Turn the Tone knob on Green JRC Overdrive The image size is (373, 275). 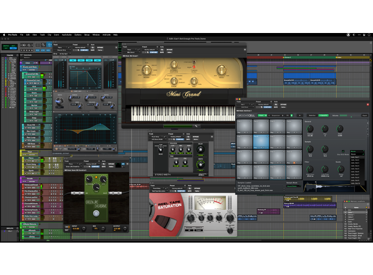tap(96, 187)
